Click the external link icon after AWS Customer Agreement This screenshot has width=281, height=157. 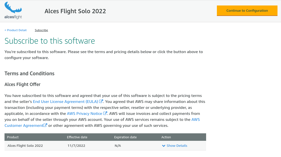[46, 125]
